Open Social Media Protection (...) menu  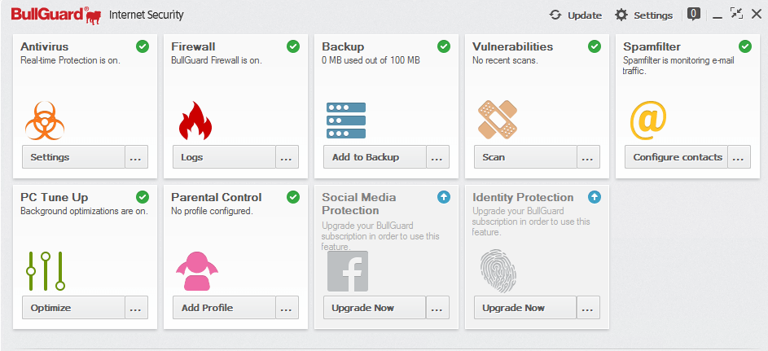437,308
